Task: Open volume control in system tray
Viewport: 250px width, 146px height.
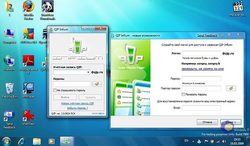Action: coord(224,141)
